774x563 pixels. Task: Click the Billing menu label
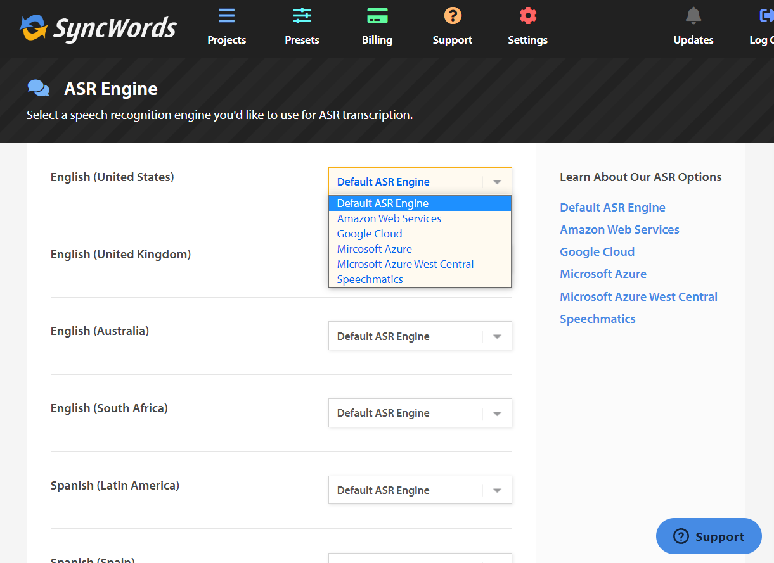(x=377, y=40)
